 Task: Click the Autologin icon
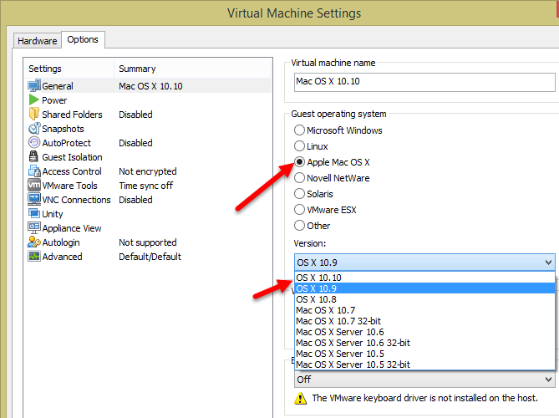coord(34,242)
